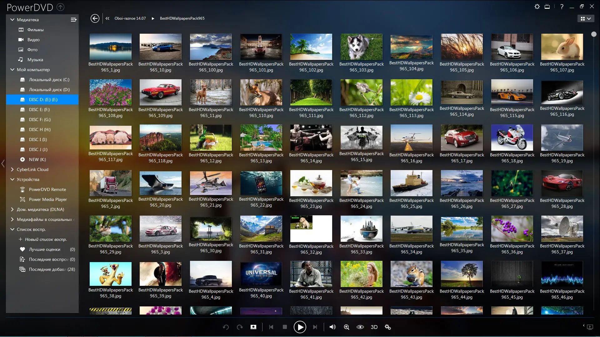Click the starred slideshow icon

coord(253,327)
